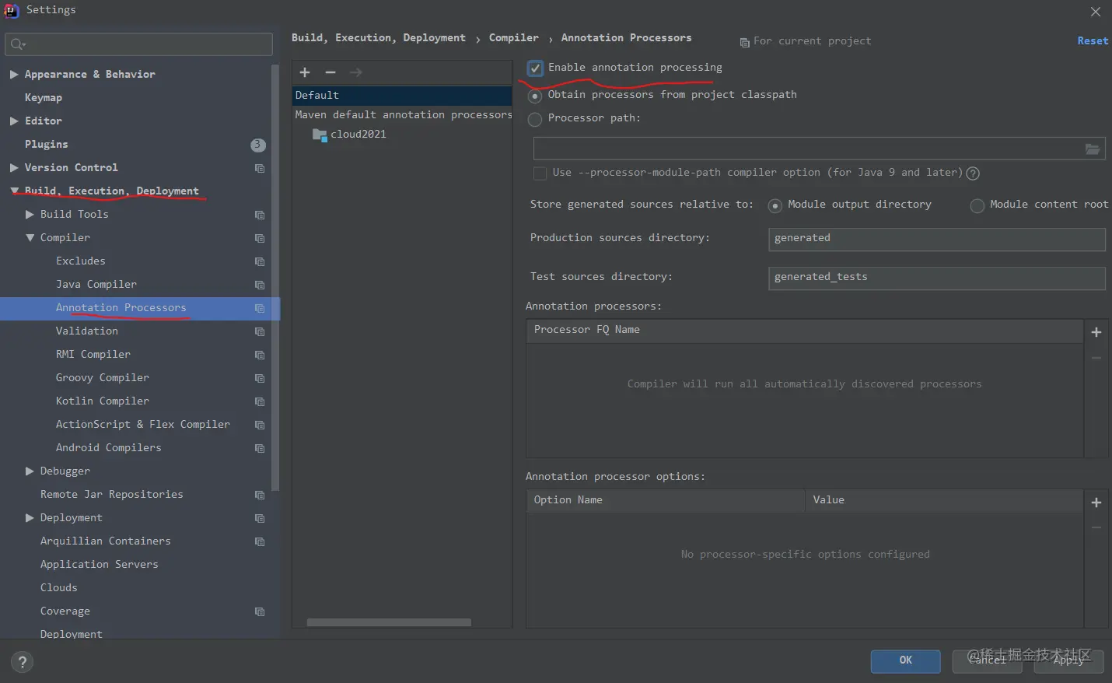Click project-level icon beside Build Tools
This screenshot has width=1112, height=683.
pos(260,215)
